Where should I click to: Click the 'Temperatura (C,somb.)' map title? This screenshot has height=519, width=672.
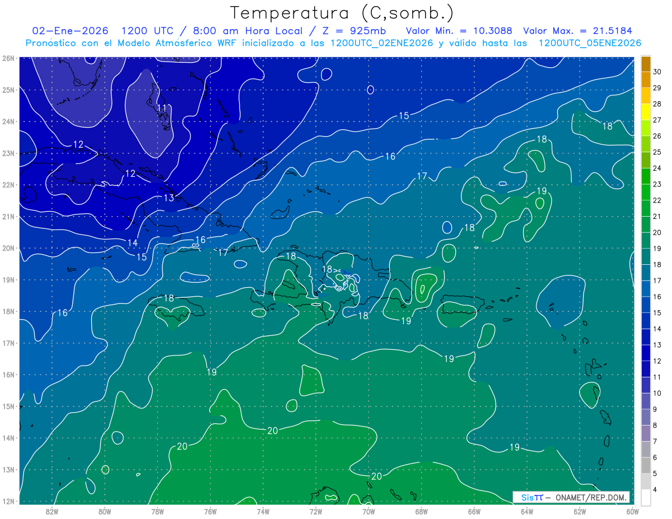(342, 13)
